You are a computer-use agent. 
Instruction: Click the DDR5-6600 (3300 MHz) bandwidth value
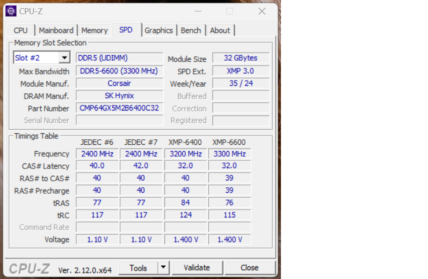pos(120,71)
